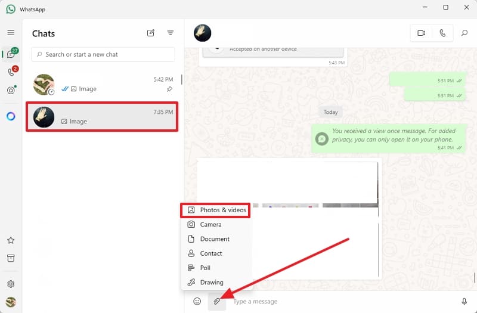Start a video call
This screenshot has height=313, width=477.
(x=422, y=33)
